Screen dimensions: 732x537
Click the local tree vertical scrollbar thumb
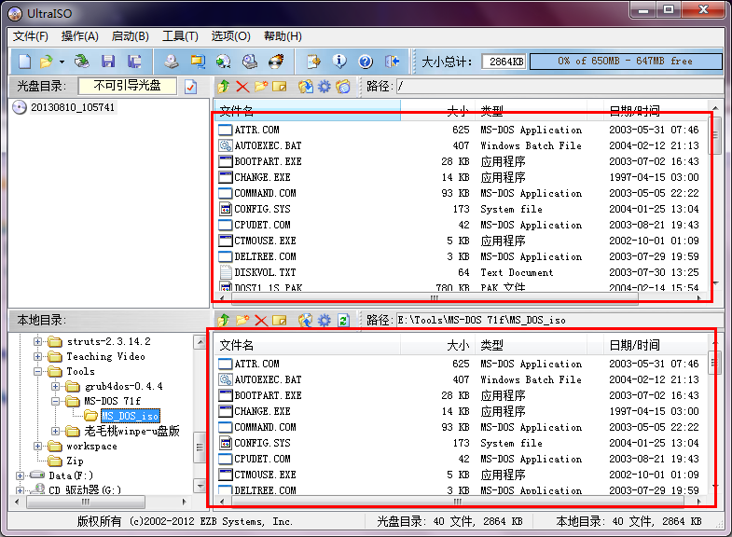point(200,447)
